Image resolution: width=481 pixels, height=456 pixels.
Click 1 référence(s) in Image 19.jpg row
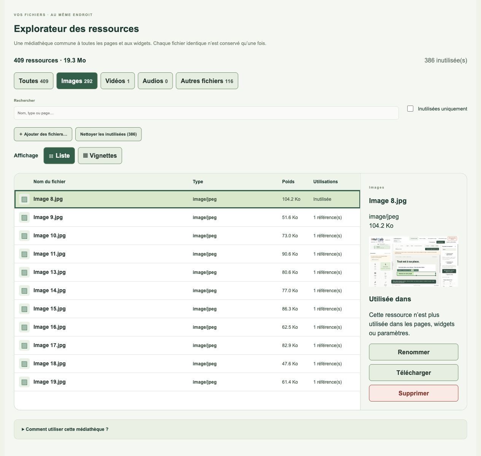[327, 382]
